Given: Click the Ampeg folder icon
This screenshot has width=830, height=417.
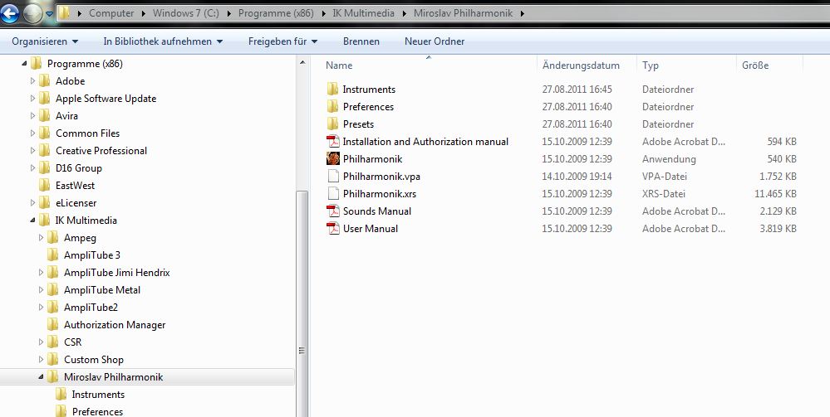Looking at the screenshot, I should 53,238.
